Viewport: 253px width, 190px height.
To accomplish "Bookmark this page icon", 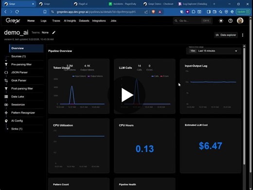I will coord(45,12).
